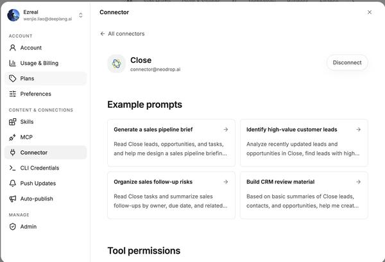Select Identify high-value customer leads title
Viewport: 385px width, 262px height.
(x=292, y=130)
